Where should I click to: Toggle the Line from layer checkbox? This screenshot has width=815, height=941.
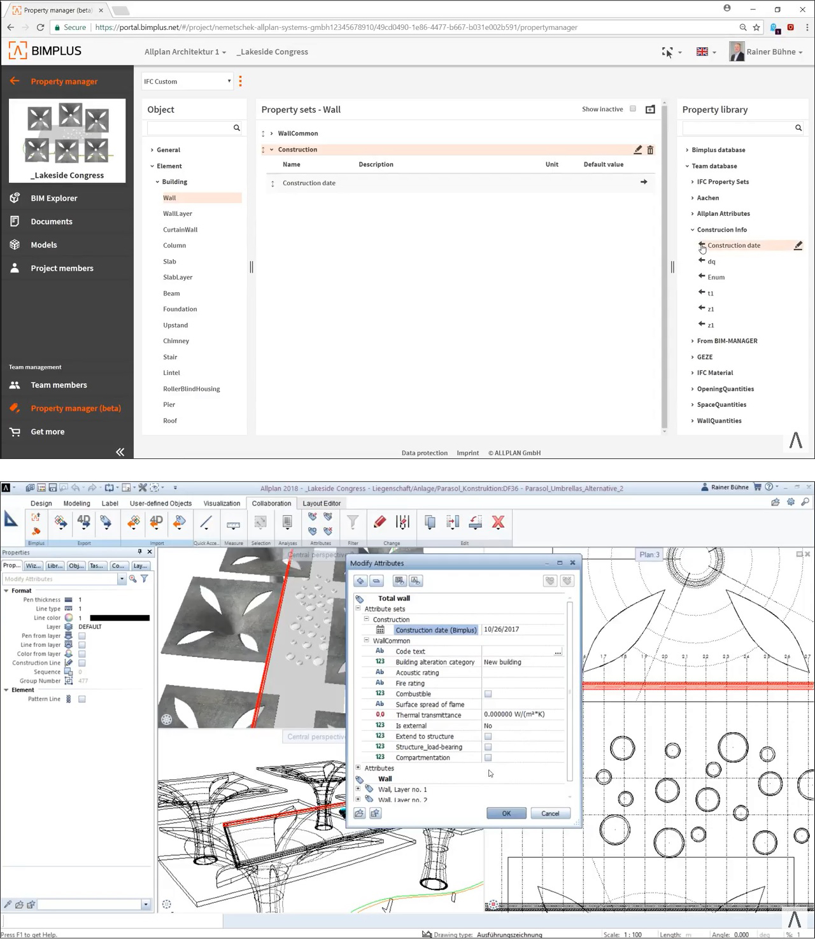click(x=82, y=645)
